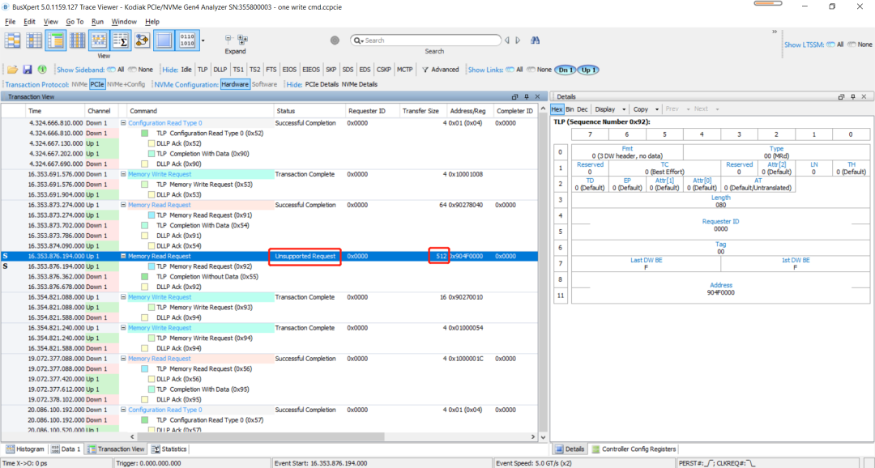Select the binary 0110 1010 view icon
Viewport: 875px width, 468px height.
coord(186,40)
